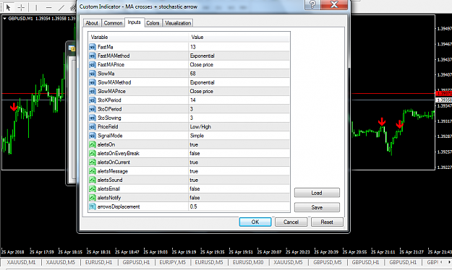
Task: Click the Cancel button
Action: [x=291, y=222]
